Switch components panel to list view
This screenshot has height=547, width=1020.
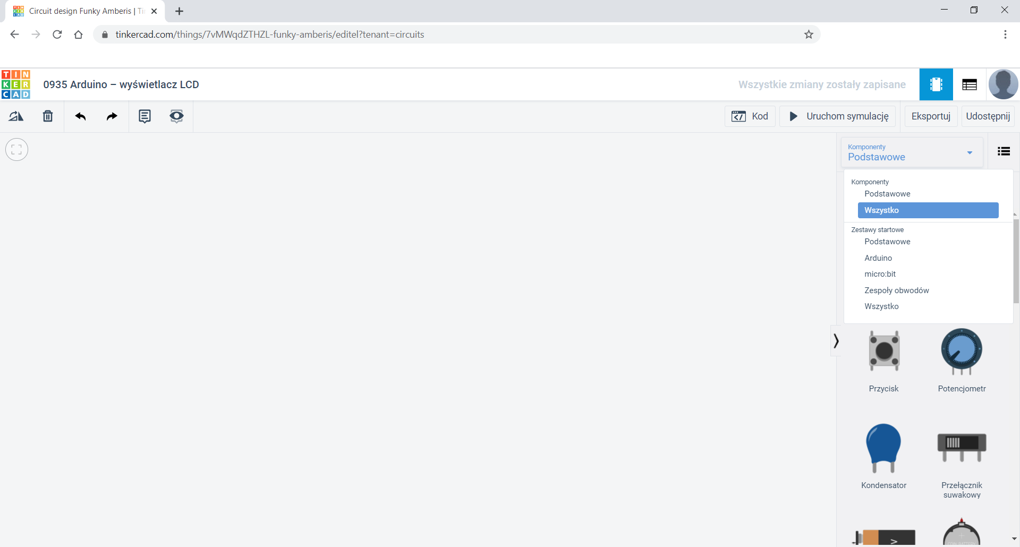pyautogui.click(x=1004, y=151)
